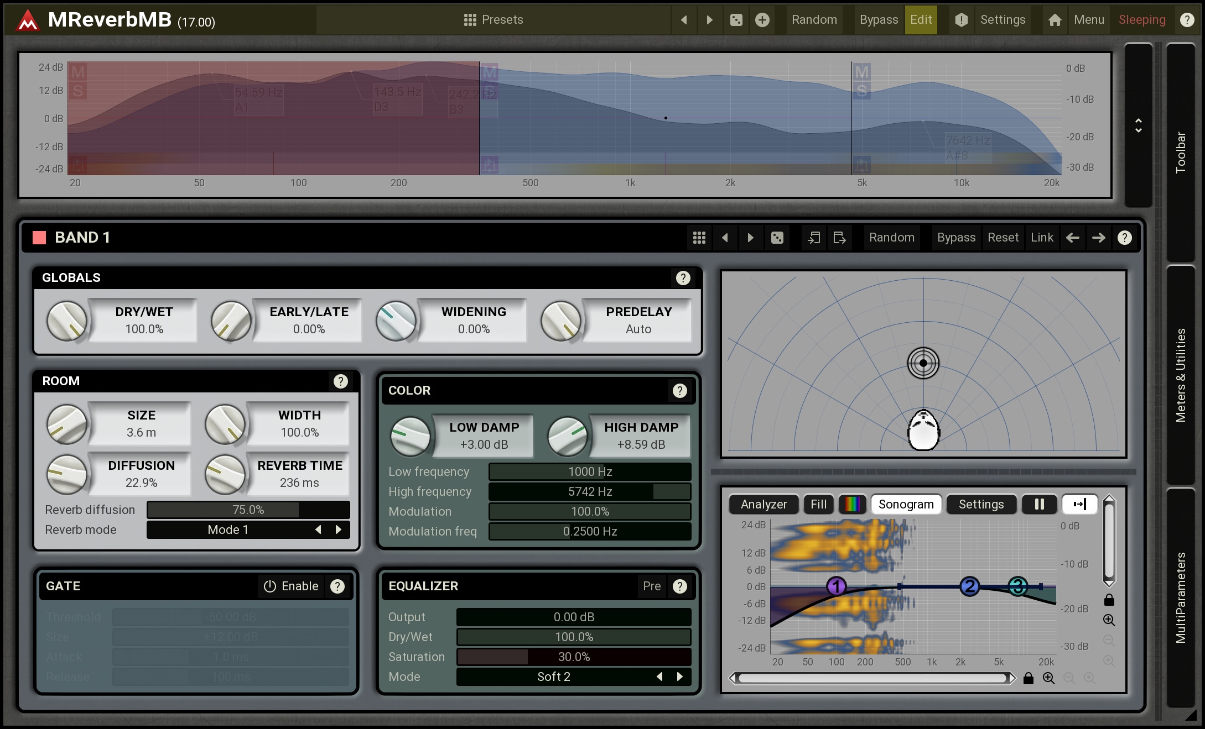The height and width of the screenshot is (729, 1205).
Task: Toggle the Equalizer Pre button
Action: [x=651, y=586]
